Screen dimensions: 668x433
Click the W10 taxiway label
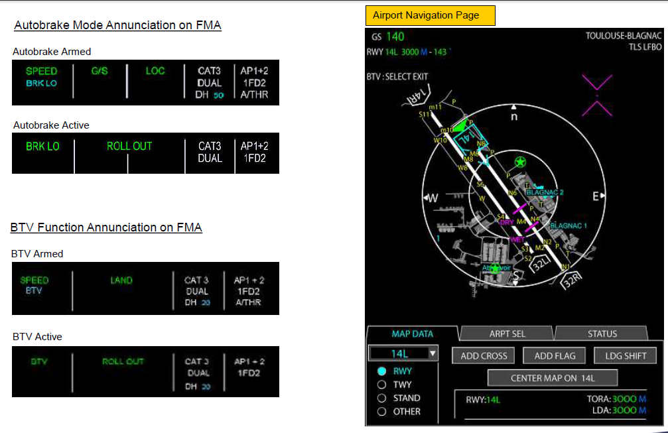[x=440, y=140]
